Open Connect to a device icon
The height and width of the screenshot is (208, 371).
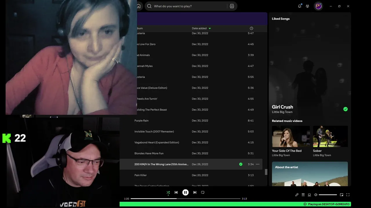point(309,195)
